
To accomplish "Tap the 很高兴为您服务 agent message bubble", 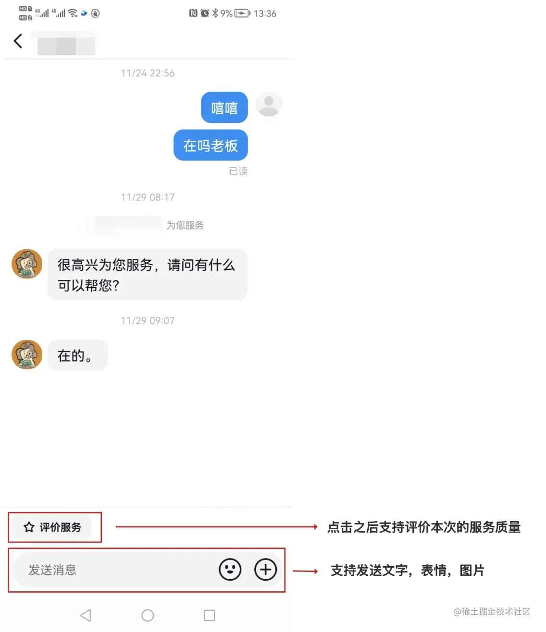I will point(148,275).
